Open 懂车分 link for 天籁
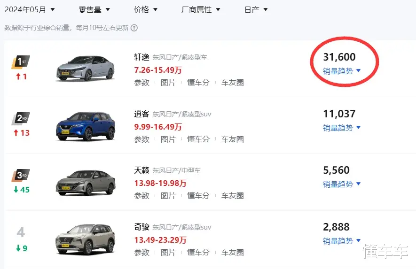Screen dimensions: 416x269 pos(198,196)
